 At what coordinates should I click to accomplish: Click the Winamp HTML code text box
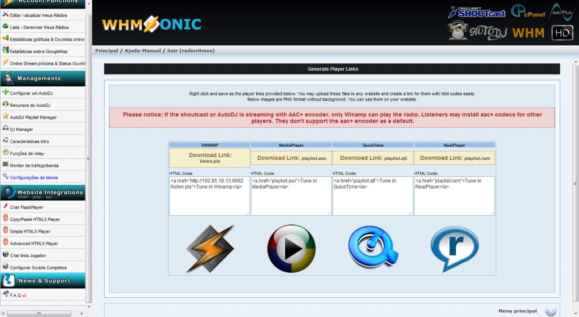pos(209,196)
